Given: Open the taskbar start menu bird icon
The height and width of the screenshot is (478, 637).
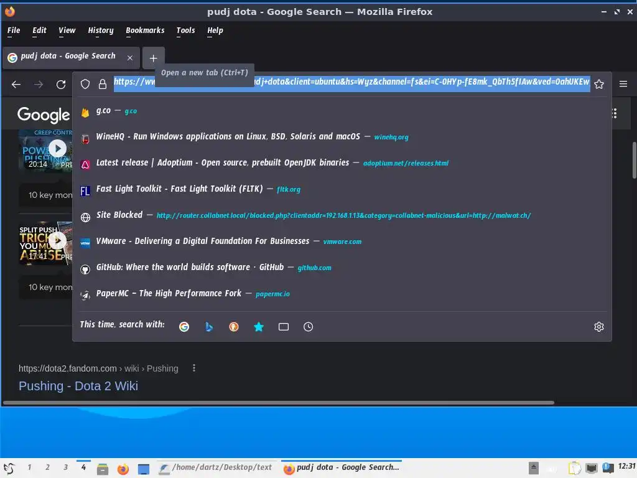Looking at the screenshot, I should pyautogui.click(x=9, y=468).
